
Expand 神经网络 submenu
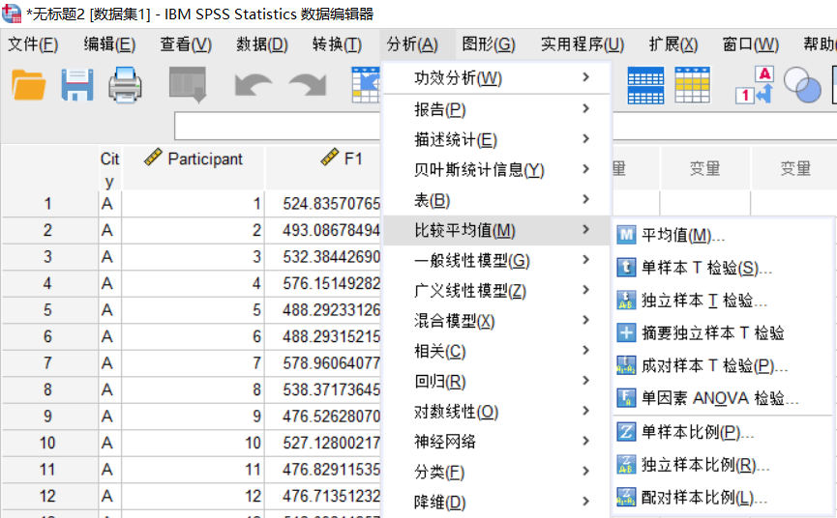pos(496,442)
